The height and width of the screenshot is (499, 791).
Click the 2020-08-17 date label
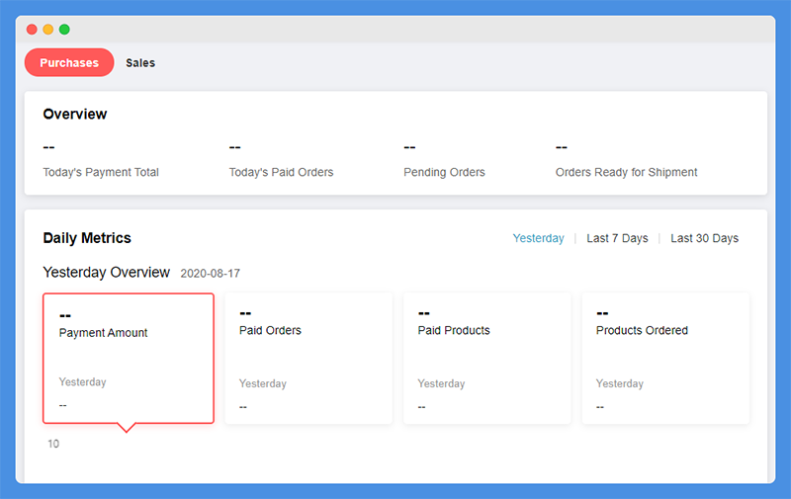tap(211, 273)
